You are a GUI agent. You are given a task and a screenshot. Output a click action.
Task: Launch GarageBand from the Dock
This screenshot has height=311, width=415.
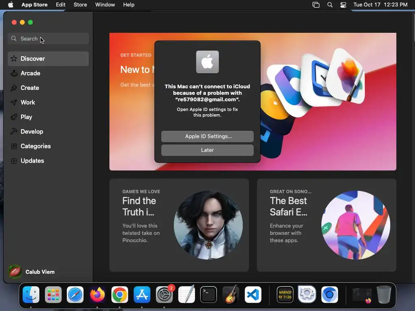pos(231,294)
